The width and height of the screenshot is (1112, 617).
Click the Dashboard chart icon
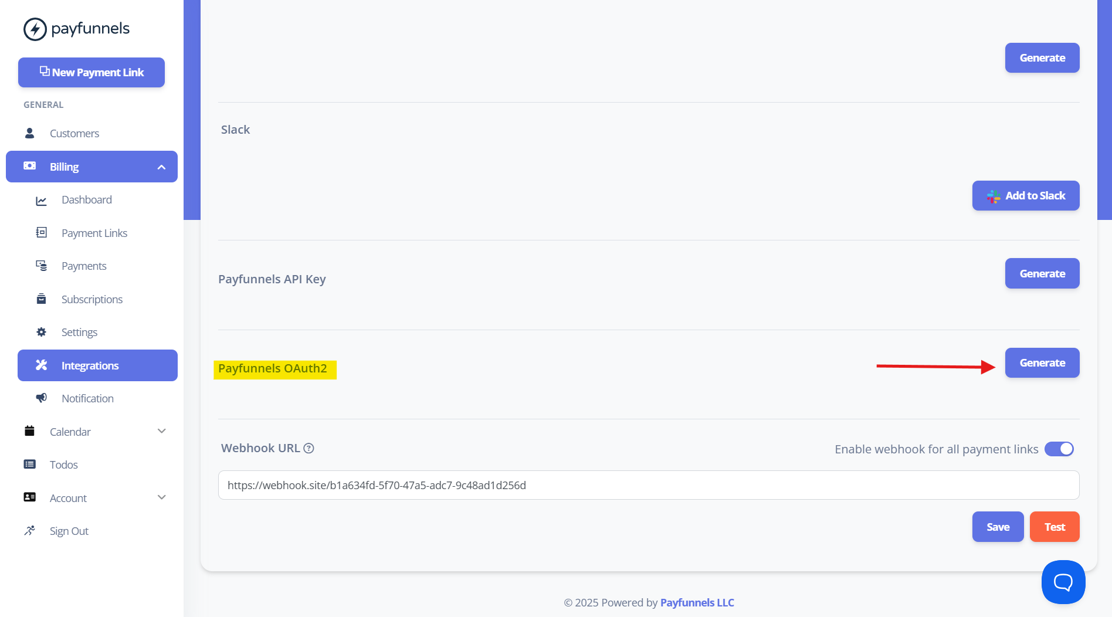[41, 201]
